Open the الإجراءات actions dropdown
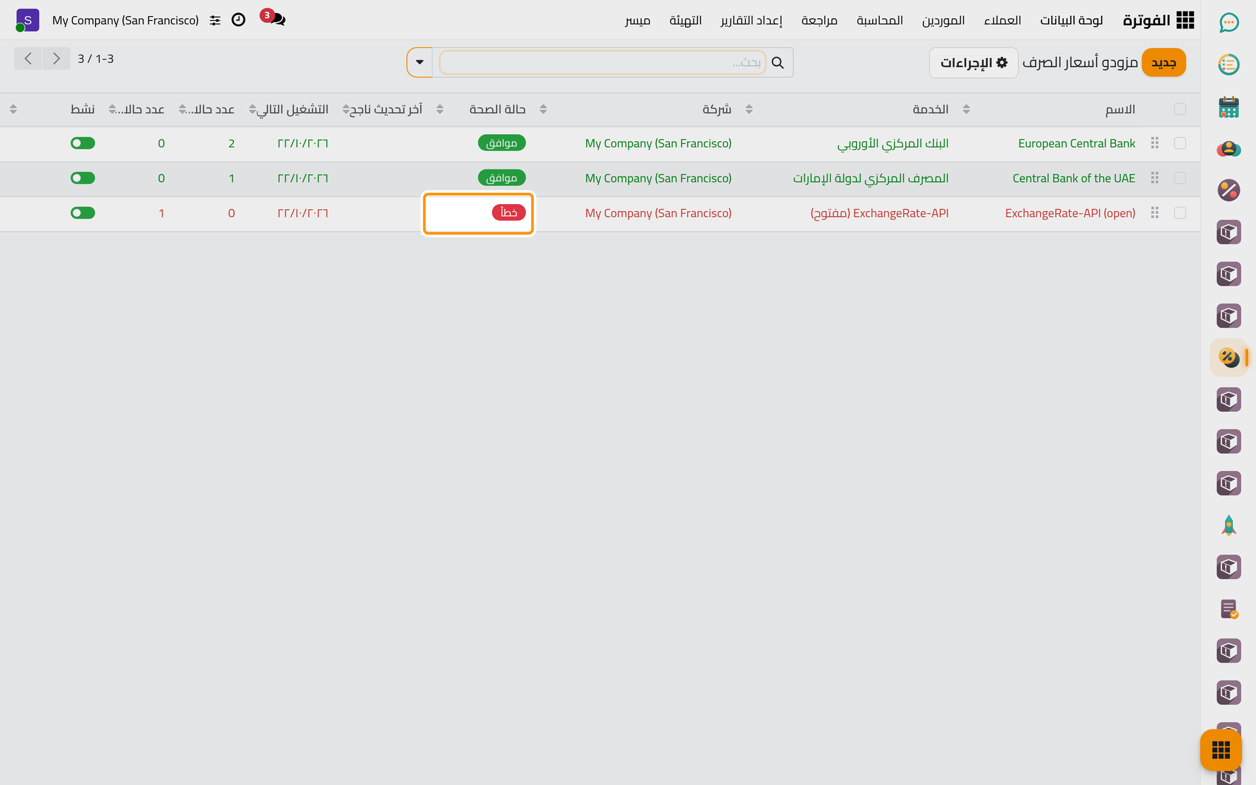 [973, 63]
